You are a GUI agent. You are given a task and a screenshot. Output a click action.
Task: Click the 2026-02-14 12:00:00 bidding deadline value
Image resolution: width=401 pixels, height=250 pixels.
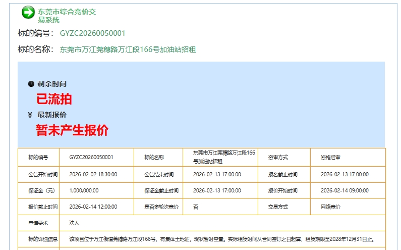[93, 207]
